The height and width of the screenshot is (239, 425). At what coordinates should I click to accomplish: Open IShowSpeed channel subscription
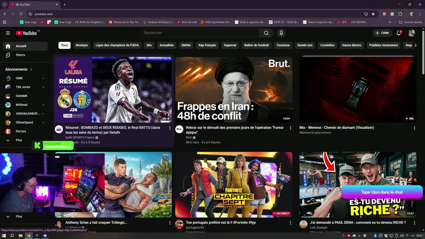coord(25,122)
